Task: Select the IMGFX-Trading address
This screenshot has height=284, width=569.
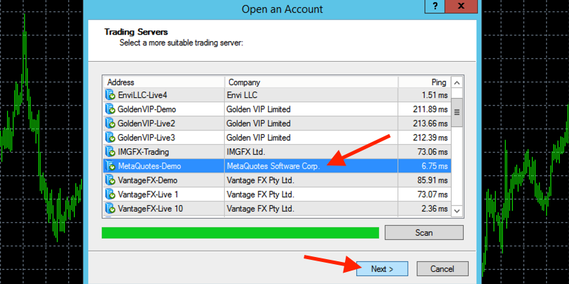Action: (x=144, y=152)
